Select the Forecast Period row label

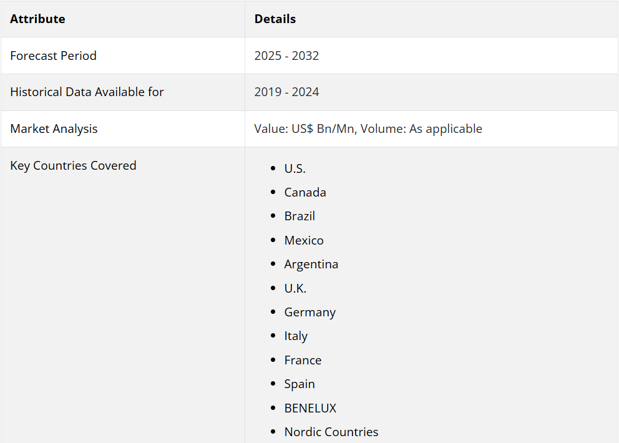(53, 56)
